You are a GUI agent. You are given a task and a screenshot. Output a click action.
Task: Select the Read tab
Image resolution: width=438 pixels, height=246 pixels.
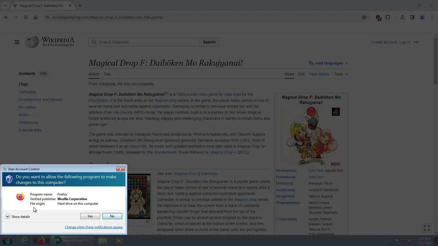click(289, 74)
